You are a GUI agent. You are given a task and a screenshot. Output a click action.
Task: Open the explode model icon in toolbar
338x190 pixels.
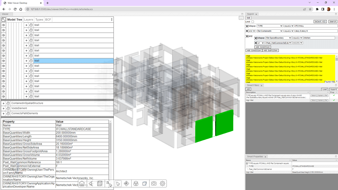click(x=136, y=183)
